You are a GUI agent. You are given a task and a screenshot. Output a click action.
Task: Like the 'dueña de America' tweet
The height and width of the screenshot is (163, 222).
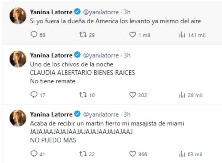[132, 35]
